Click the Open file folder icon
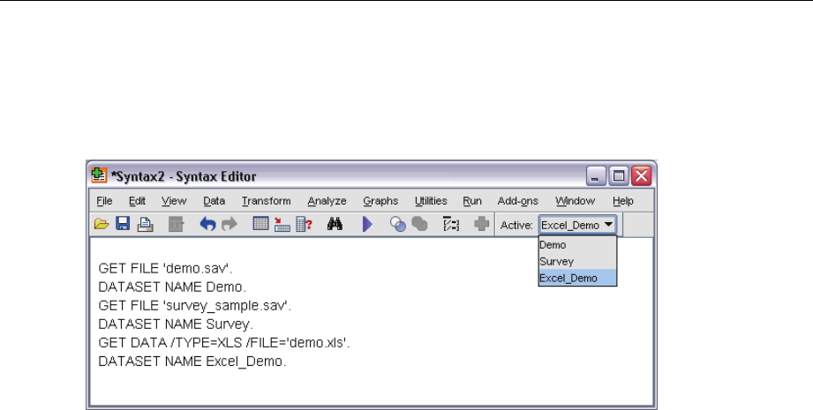This screenshot has height=410, width=813. point(102,224)
